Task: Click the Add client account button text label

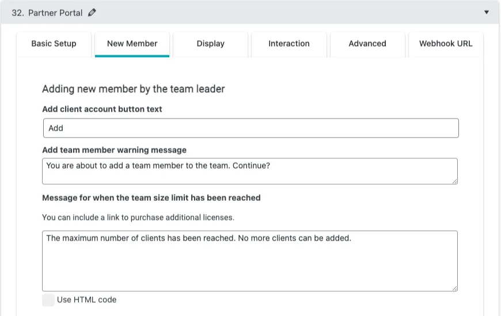Action: [102, 109]
